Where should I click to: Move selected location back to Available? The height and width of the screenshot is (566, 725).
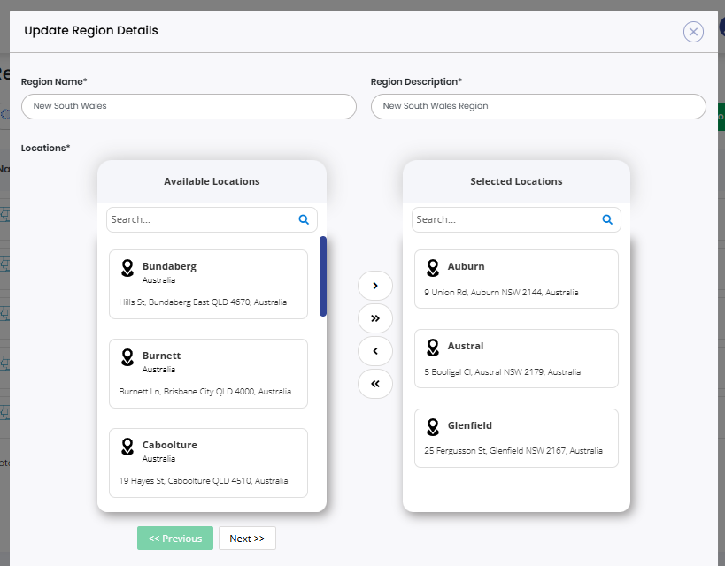[375, 351]
